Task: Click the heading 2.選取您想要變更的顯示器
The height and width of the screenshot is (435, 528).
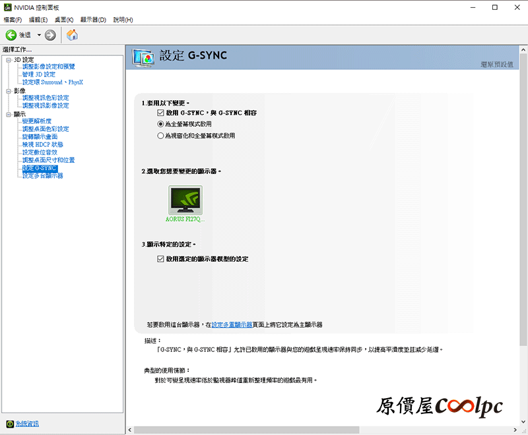Action: coord(181,171)
